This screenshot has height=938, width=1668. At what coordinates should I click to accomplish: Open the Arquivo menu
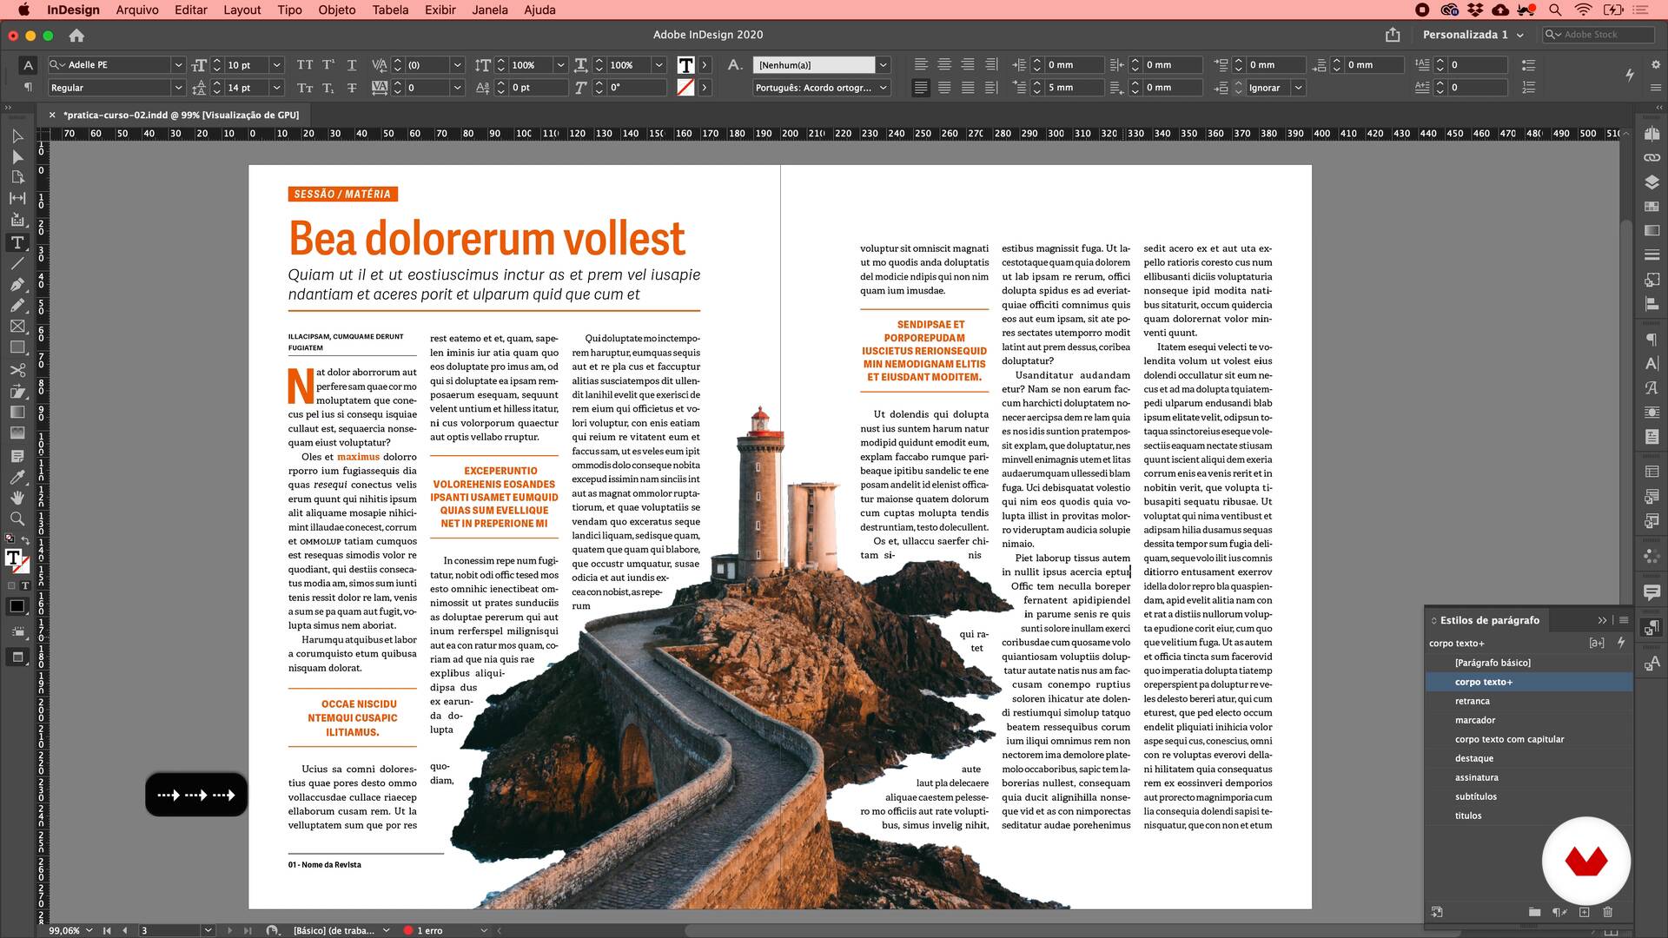click(x=137, y=10)
